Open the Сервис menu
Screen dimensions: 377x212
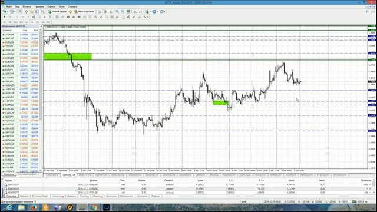click(x=51, y=6)
